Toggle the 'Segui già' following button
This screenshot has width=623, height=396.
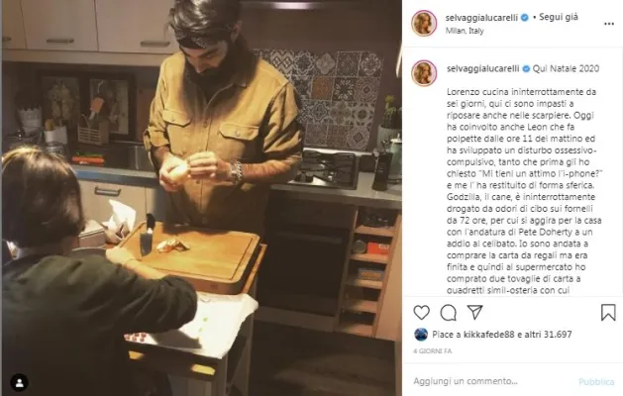tap(559, 17)
